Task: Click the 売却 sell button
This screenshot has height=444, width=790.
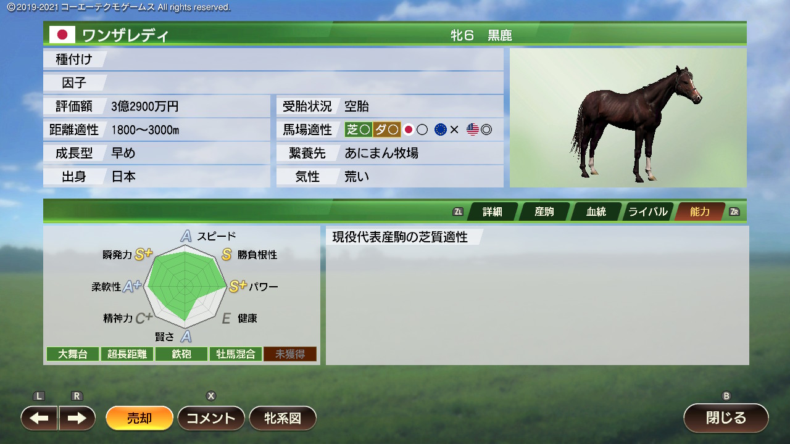Action: click(139, 418)
